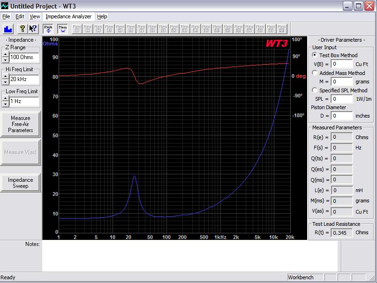Increase Z Range with the up arrow
Screen dimensions: 377x283
coord(5,55)
